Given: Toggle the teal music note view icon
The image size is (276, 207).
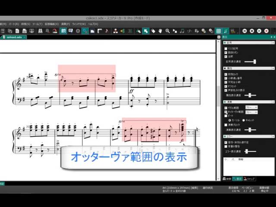Looking at the screenshot, I should pyautogui.click(x=226, y=31).
